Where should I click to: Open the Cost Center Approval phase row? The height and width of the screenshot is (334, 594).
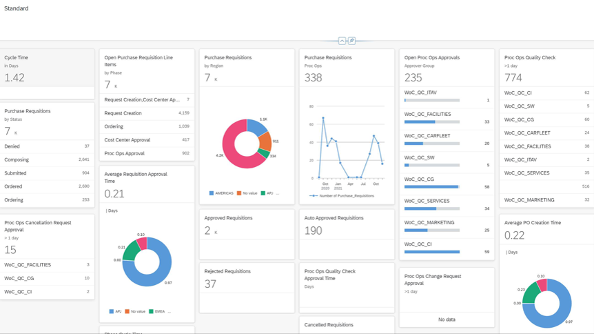click(x=146, y=140)
